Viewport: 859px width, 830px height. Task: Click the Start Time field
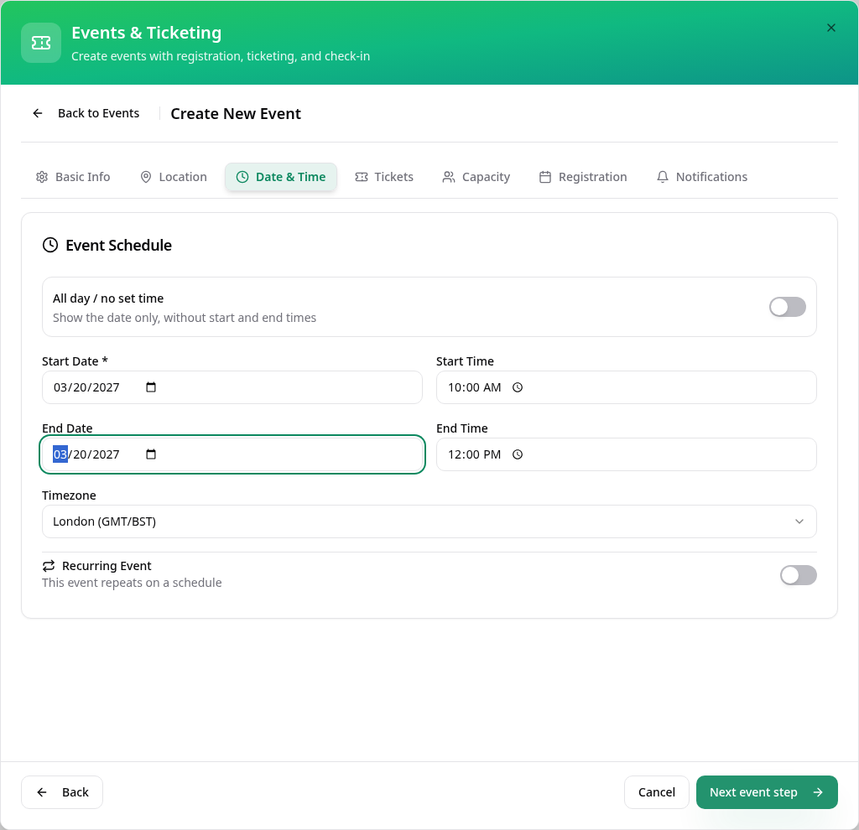pos(626,387)
